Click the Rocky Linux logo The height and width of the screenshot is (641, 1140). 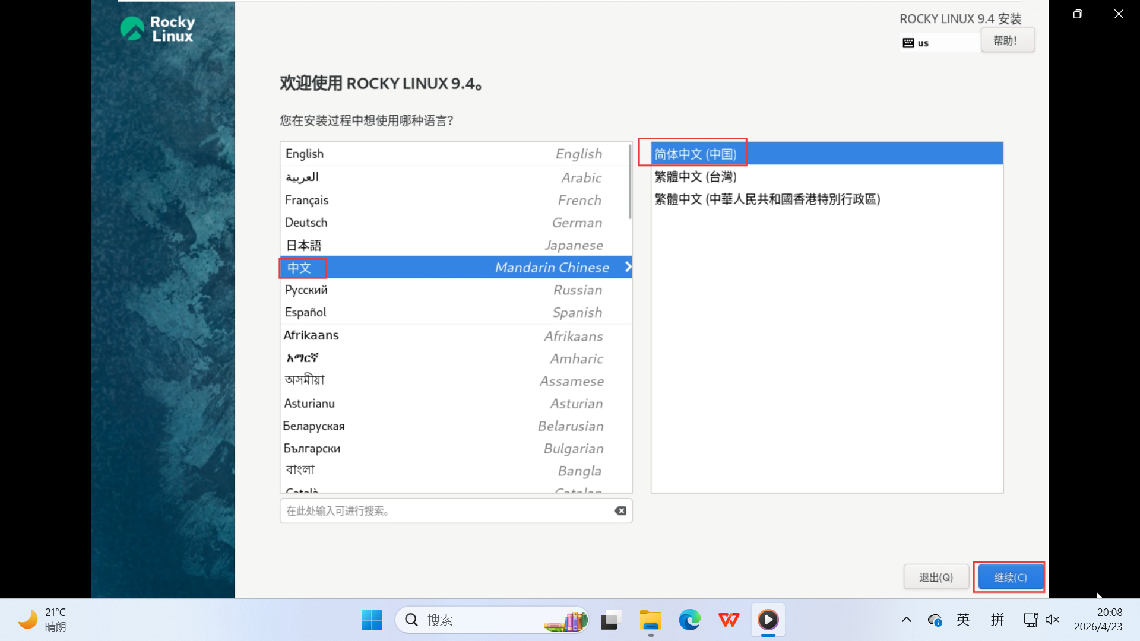(x=157, y=28)
